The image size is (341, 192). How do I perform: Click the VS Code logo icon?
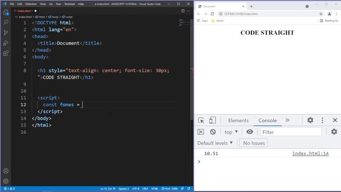(x=5, y=4)
